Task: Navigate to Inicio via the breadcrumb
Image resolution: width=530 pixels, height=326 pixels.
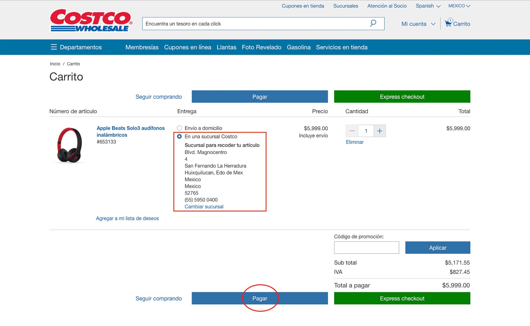Action: (55, 64)
